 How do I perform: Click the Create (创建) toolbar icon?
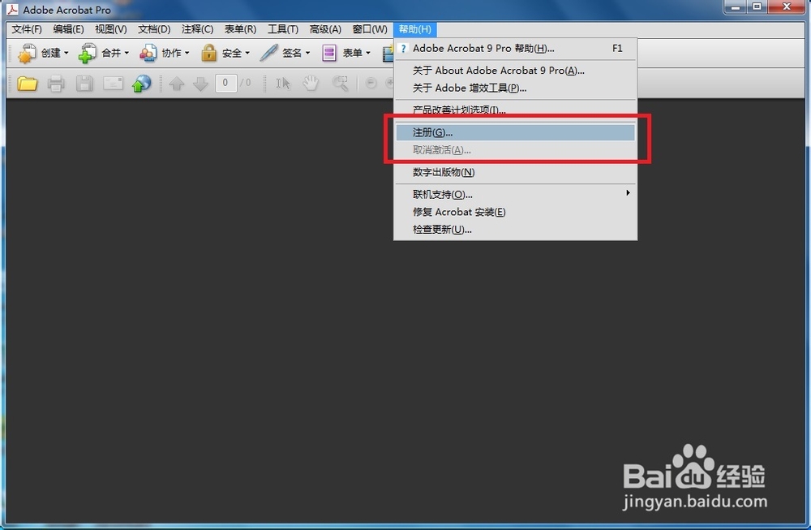pyautogui.click(x=27, y=53)
